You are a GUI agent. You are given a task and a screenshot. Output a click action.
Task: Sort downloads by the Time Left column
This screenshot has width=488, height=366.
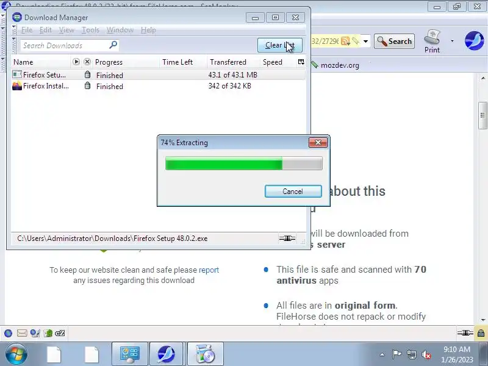pyautogui.click(x=184, y=62)
